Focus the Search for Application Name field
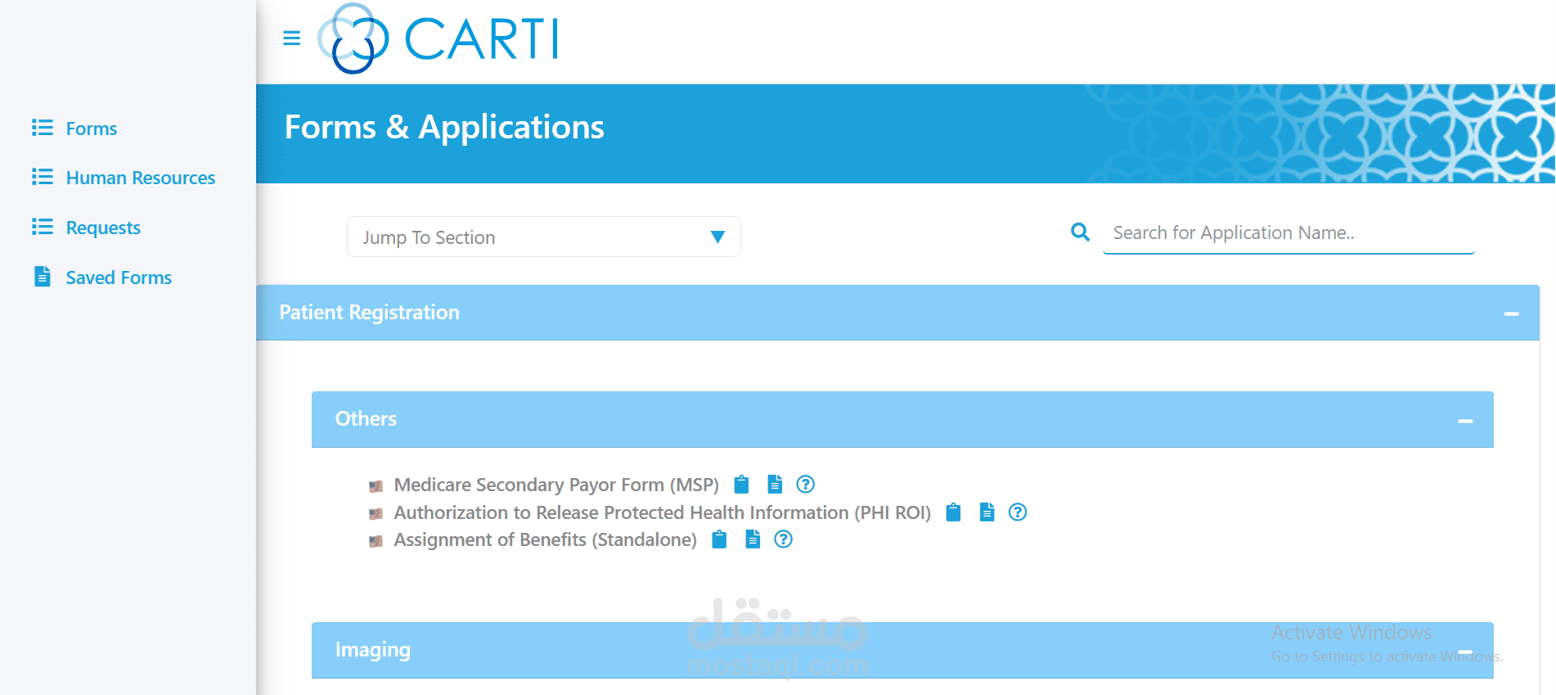 pos(1288,233)
